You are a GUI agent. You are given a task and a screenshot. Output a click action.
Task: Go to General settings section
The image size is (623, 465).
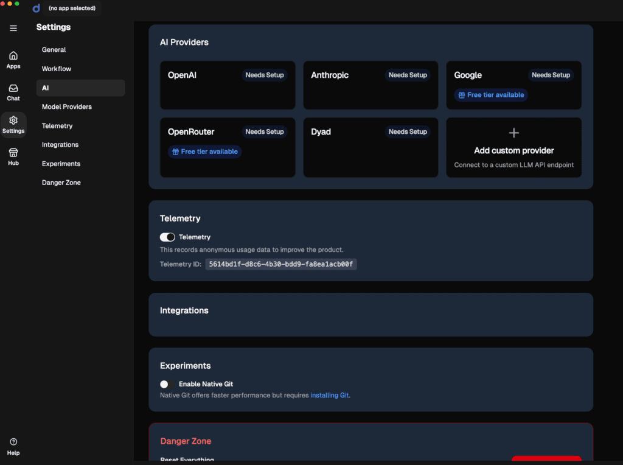(81, 50)
